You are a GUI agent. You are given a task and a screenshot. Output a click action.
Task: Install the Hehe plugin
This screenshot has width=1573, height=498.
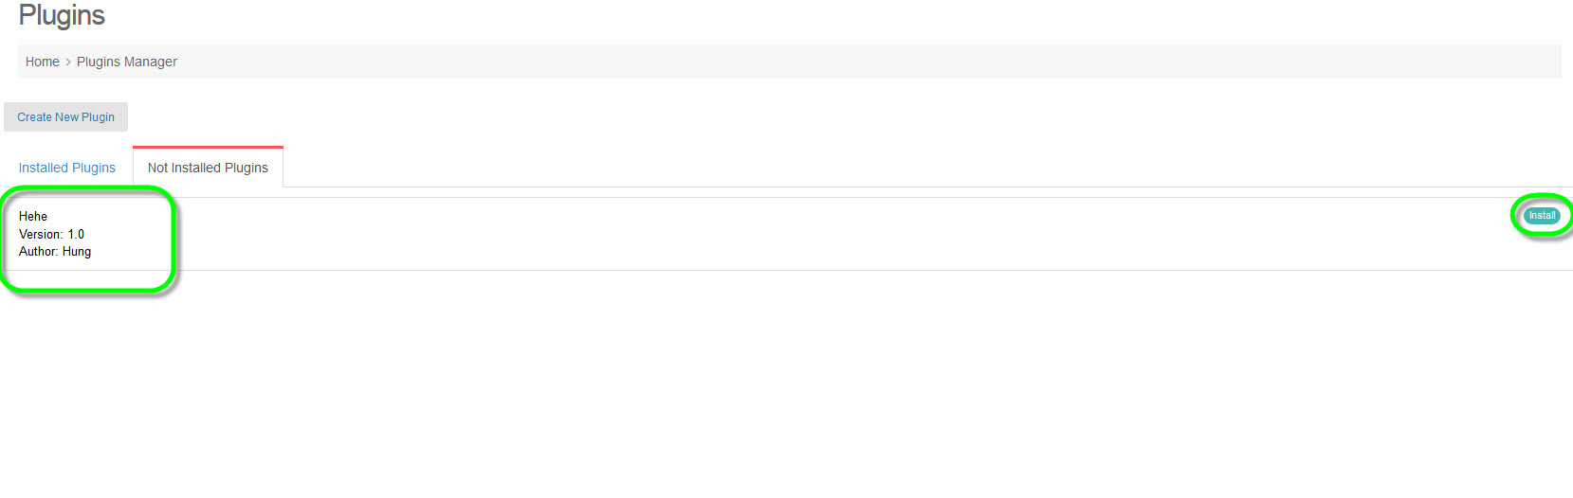click(x=1542, y=216)
